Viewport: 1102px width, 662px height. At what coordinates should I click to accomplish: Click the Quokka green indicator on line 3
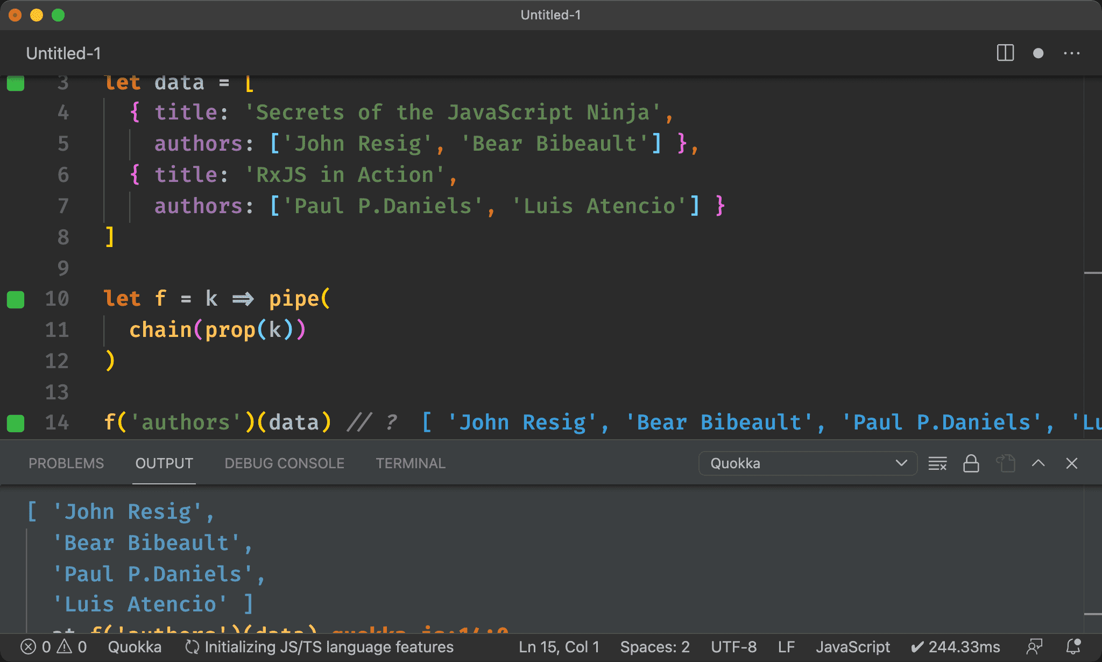(16, 84)
